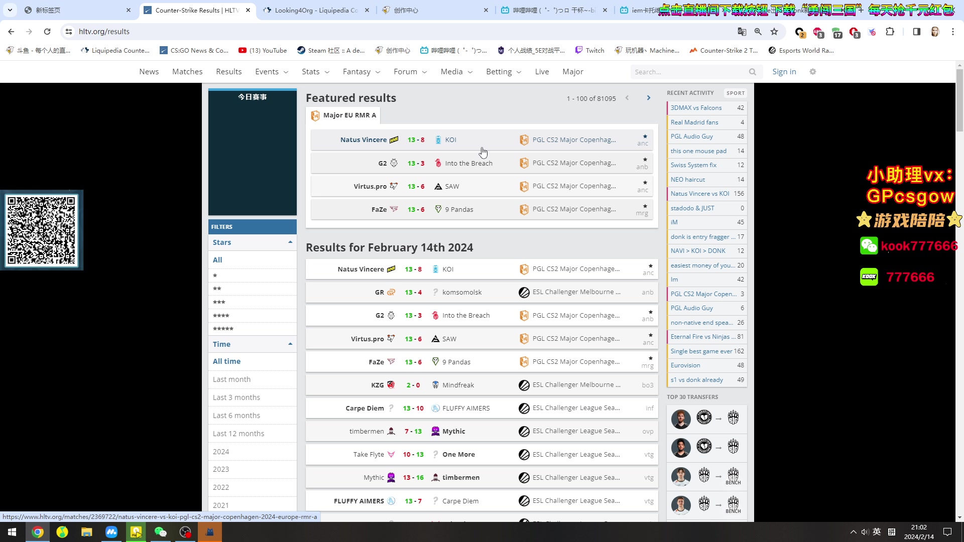
Task: Click the address bar URL field
Action: [x=402, y=32]
